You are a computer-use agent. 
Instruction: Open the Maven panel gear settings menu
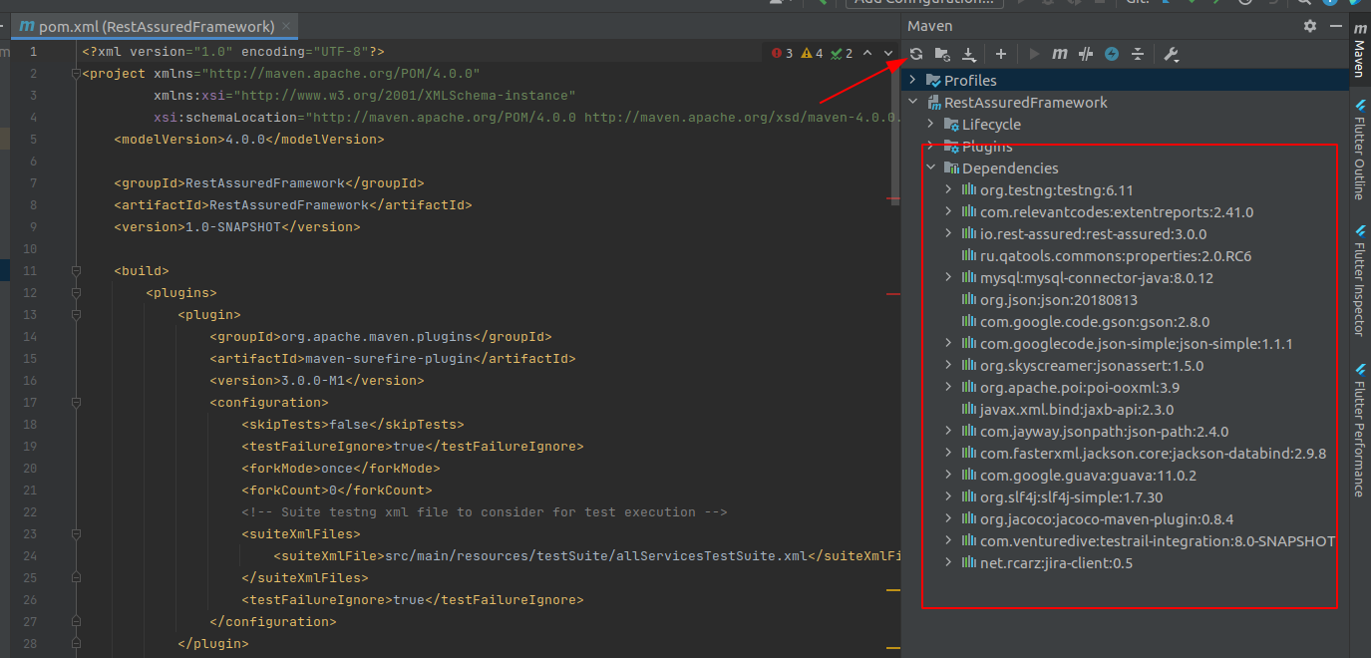pyautogui.click(x=1309, y=25)
